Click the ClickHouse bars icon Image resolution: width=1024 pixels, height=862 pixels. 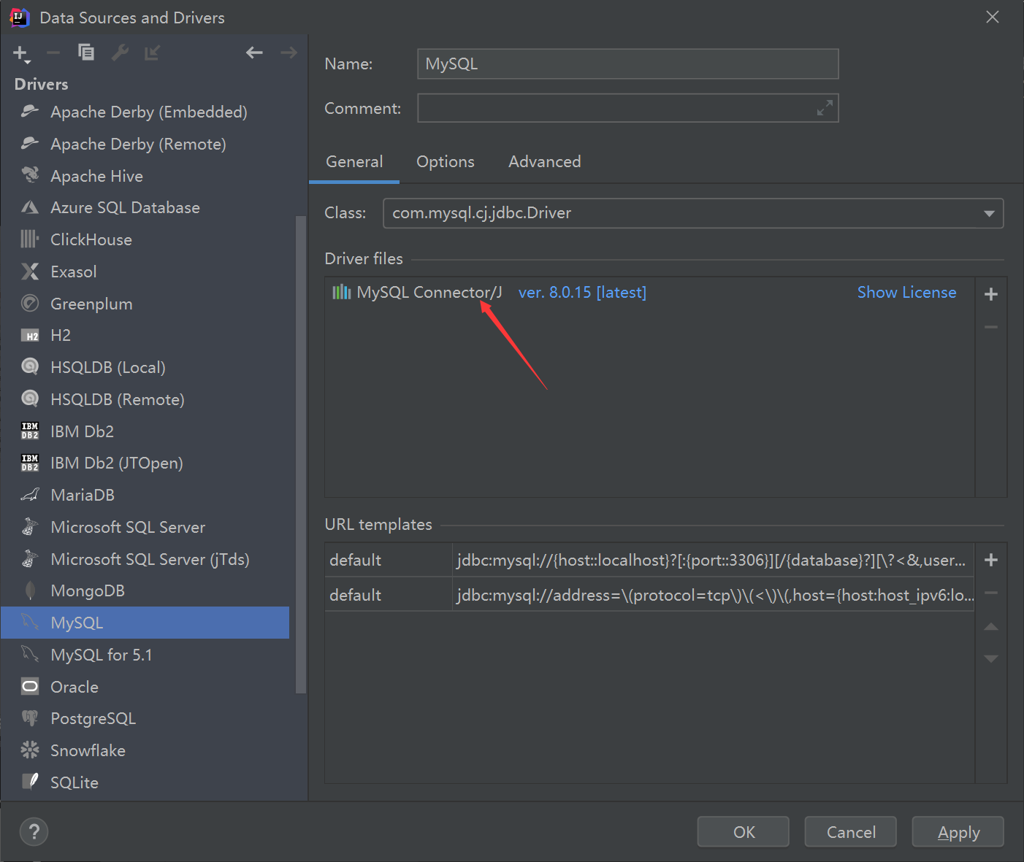click(30, 239)
